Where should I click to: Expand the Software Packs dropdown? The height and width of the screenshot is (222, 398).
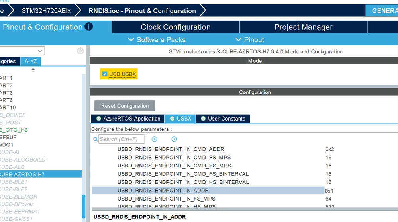tap(157, 40)
